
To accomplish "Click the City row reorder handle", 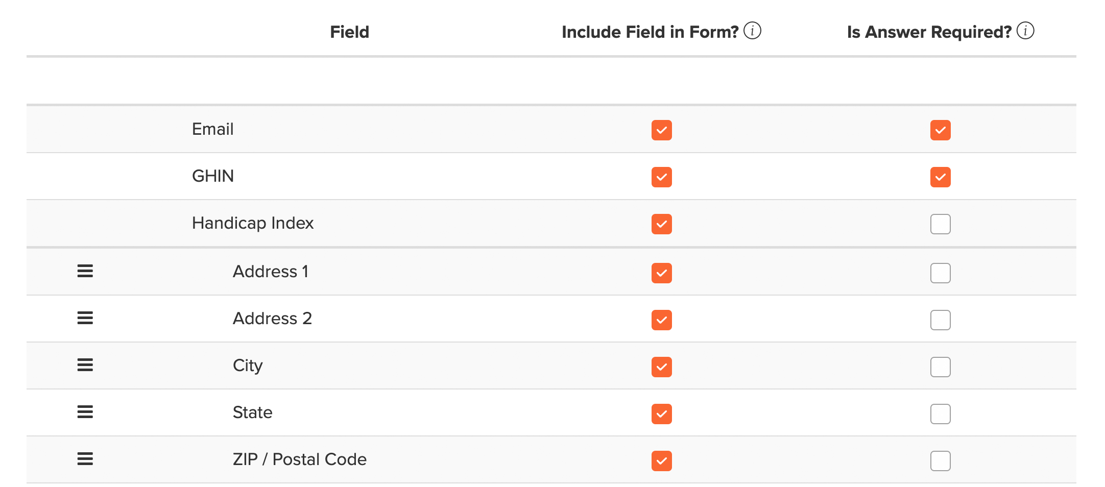I will pyautogui.click(x=85, y=365).
